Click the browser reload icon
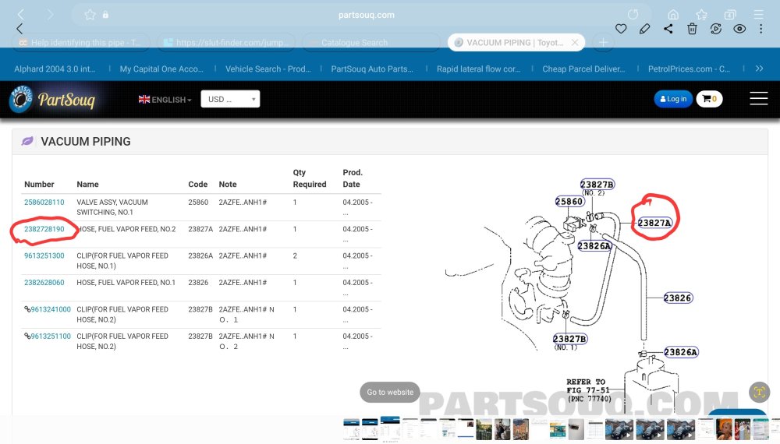 pos(633,14)
